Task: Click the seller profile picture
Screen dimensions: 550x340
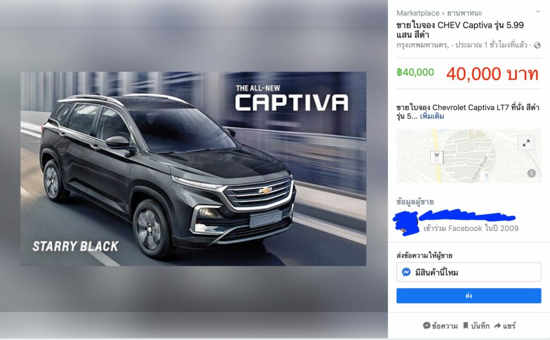Action: tap(406, 224)
